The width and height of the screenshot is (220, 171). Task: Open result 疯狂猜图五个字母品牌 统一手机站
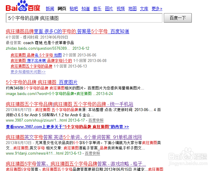pos(69,104)
